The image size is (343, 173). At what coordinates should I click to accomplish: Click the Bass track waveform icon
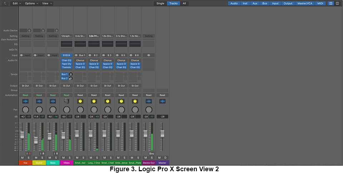pyautogui.click(x=53, y=101)
